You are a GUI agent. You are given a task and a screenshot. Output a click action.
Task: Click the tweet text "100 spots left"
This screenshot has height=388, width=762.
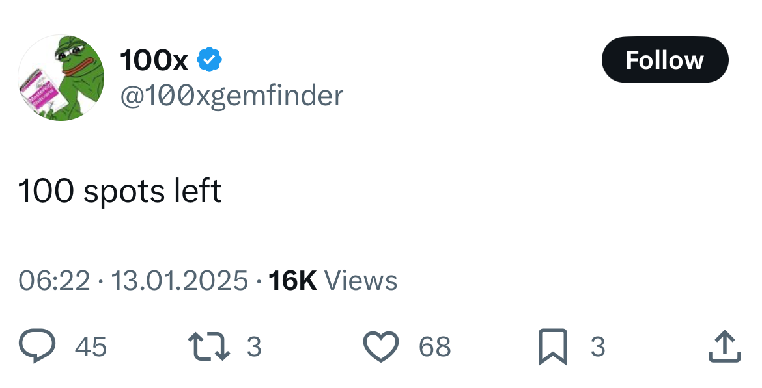click(x=120, y=191)
